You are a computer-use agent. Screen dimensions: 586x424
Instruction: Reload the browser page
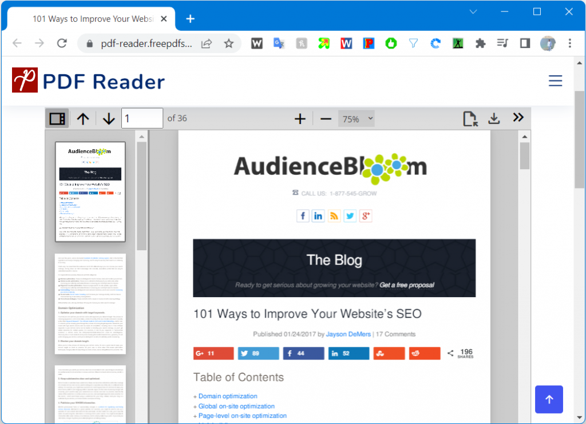point(62,43)
